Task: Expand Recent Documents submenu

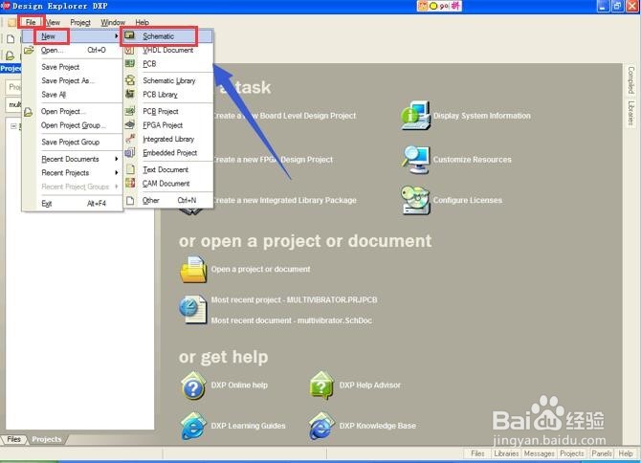Action: click(x=117, y=159)
